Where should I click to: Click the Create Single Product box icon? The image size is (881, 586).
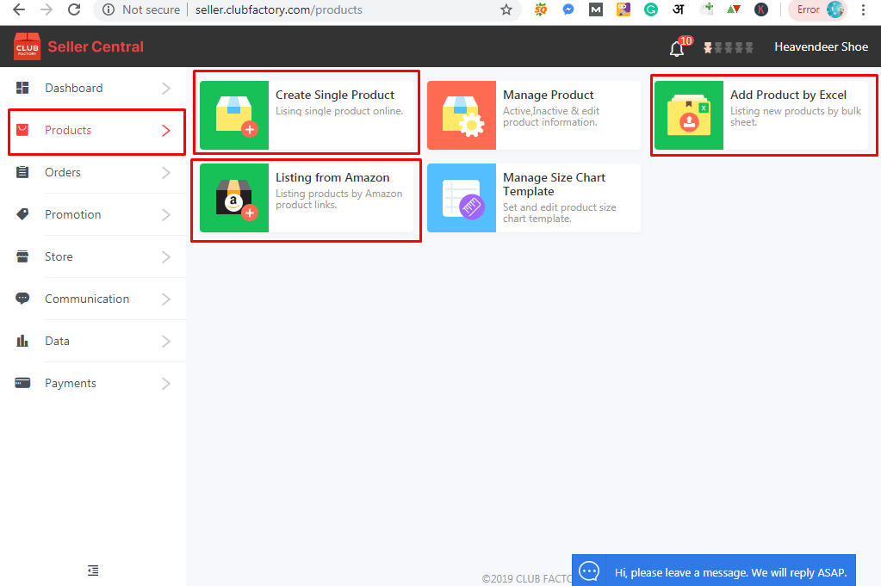point(234,115)
